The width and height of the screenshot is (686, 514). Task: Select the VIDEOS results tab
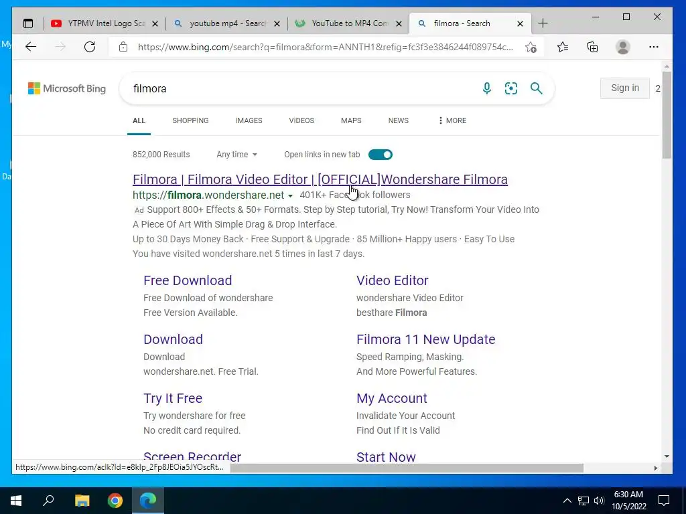click(x=301, y=120)
